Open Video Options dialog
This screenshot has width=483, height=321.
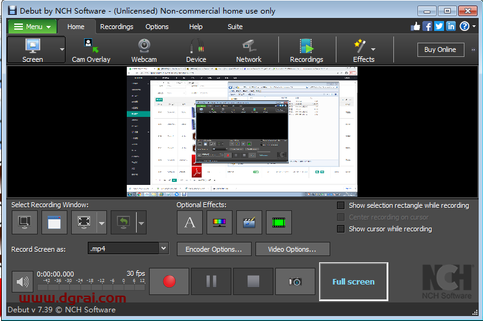[x=293, y=249]
